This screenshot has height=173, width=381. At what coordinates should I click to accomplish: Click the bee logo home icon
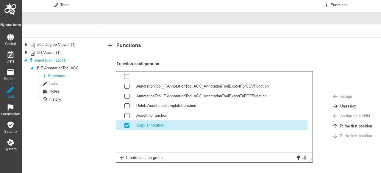pyautogui.click(x=10, y=10)
